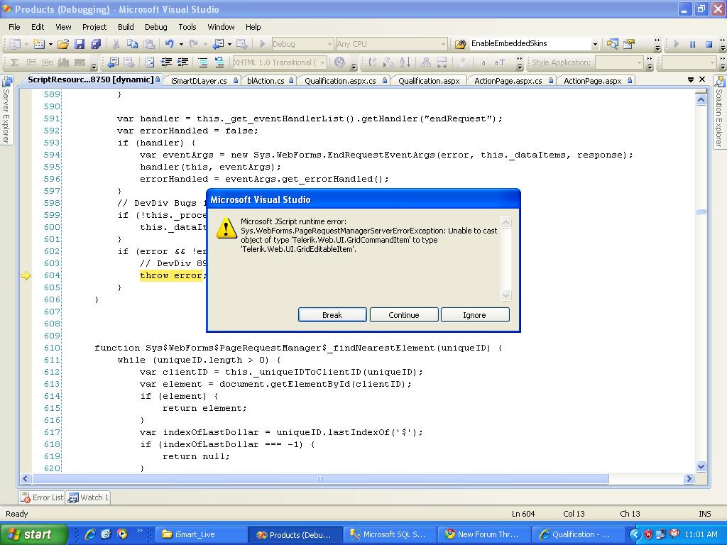Click the Add New Item icon

click(39, 44)
